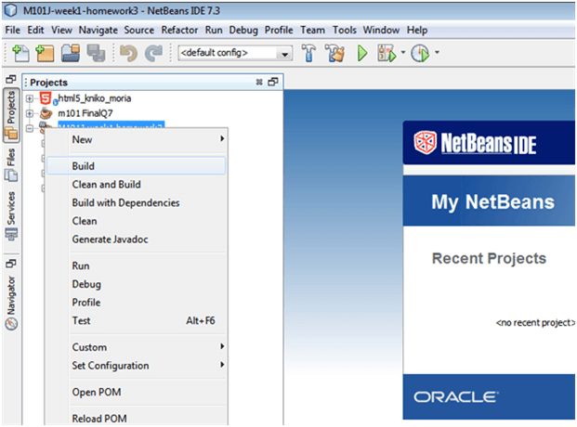Click the Oracle logo
577x427 pixels.
456,397
